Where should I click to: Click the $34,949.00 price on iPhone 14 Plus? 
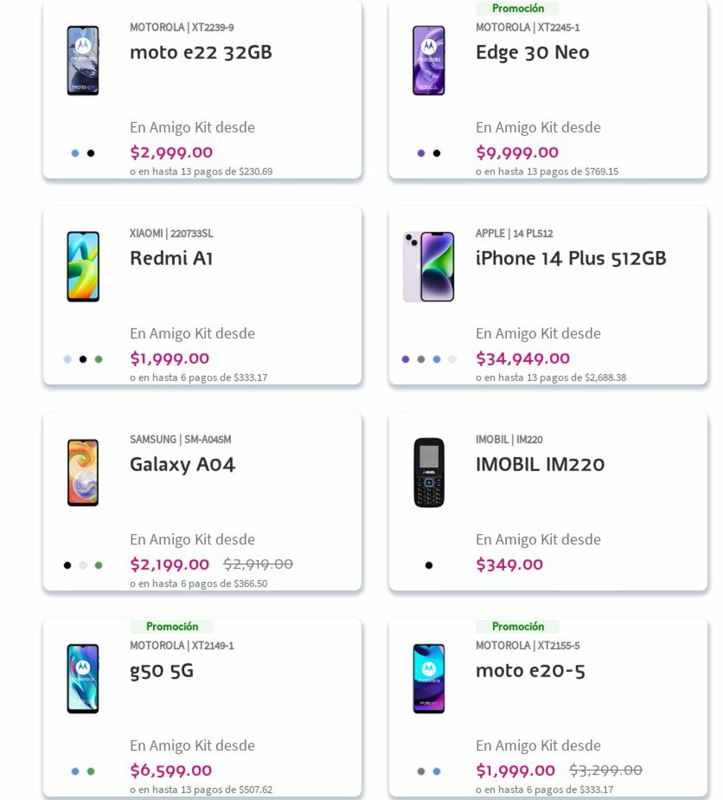[x=522, y=358]
